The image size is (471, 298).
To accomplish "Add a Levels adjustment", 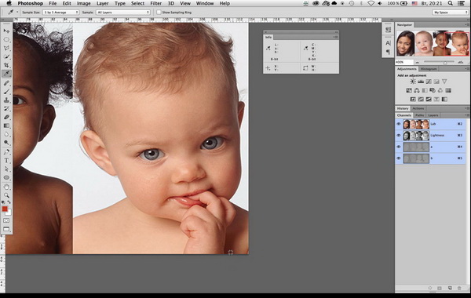I will pos(421,82).
